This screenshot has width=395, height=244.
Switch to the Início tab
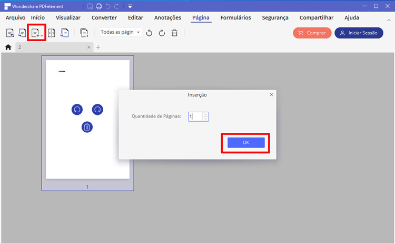pos(38,17)
